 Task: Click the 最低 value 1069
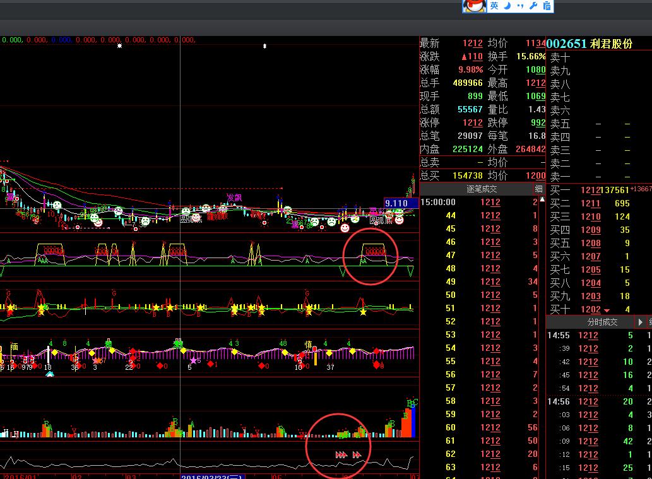coord(536,96)
